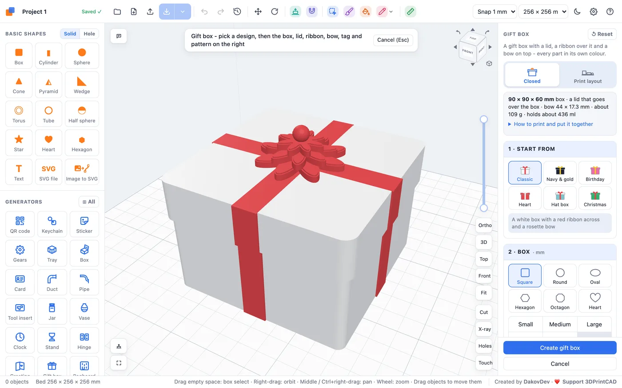Open the Snap 1 mm dropdown
The height and width of the screenshot is (388, 622).
(x=494, y=12)
